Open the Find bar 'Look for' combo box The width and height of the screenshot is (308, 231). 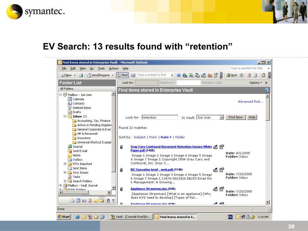[147, 83]
